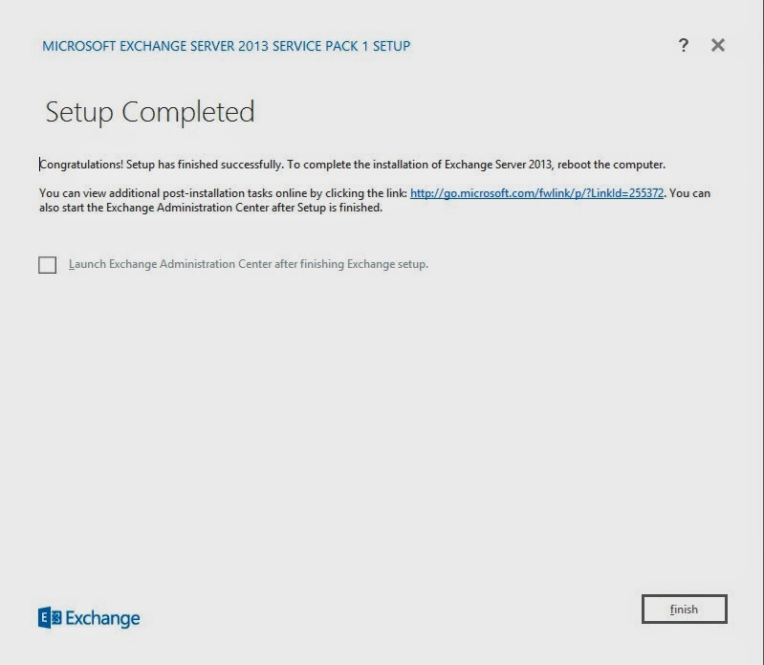764x665 pixels.
Task: Enable Launch Exchange Administration Center checkbox
Action: pyautogui.click(x=48, y=265)
